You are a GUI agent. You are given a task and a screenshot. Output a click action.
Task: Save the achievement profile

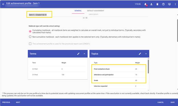173,102
